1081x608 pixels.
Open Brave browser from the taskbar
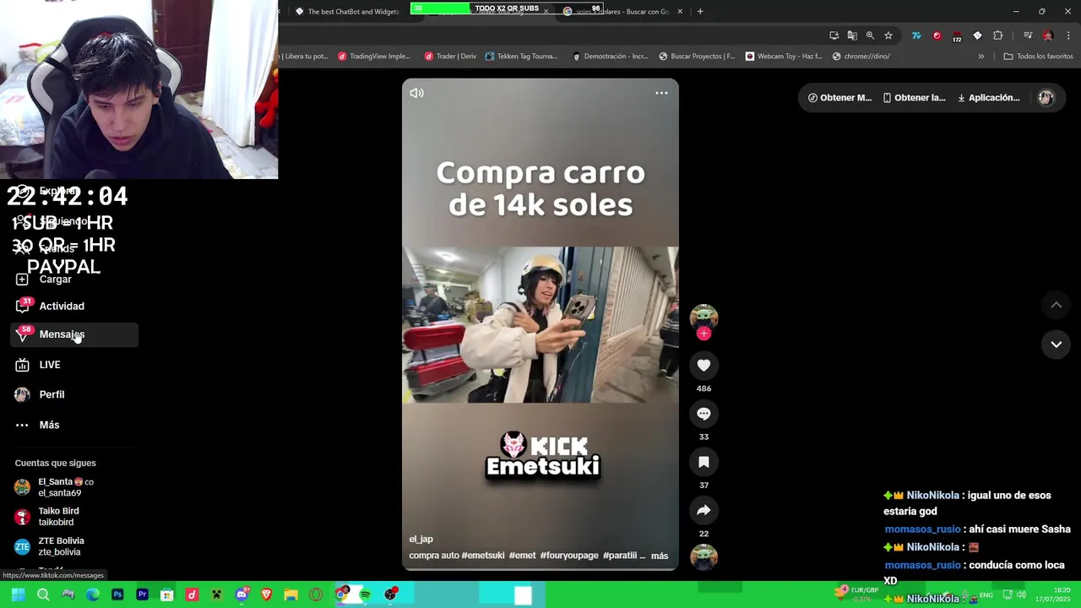click(266, 594)
